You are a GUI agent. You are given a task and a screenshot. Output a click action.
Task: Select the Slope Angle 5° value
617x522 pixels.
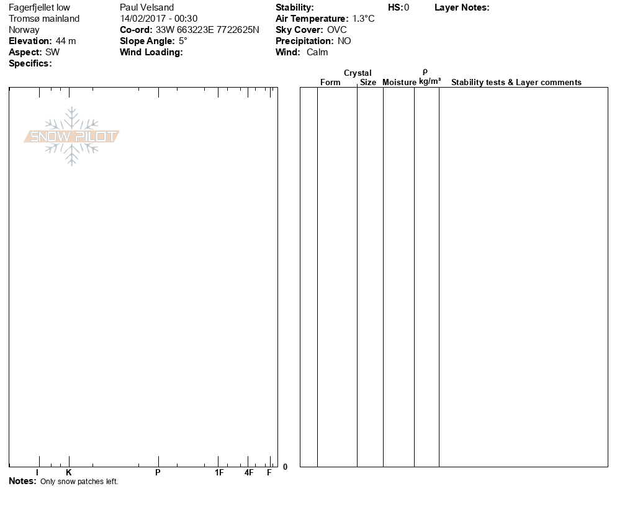182,41
